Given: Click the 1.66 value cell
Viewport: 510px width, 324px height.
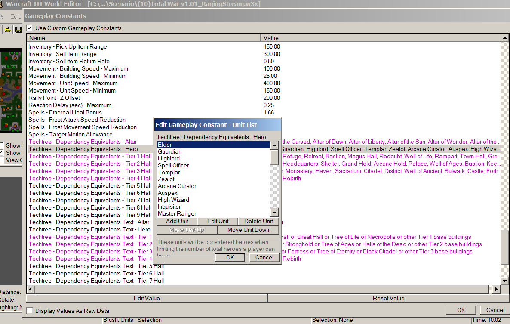Looking at the screenshot, I should (269, 113).
